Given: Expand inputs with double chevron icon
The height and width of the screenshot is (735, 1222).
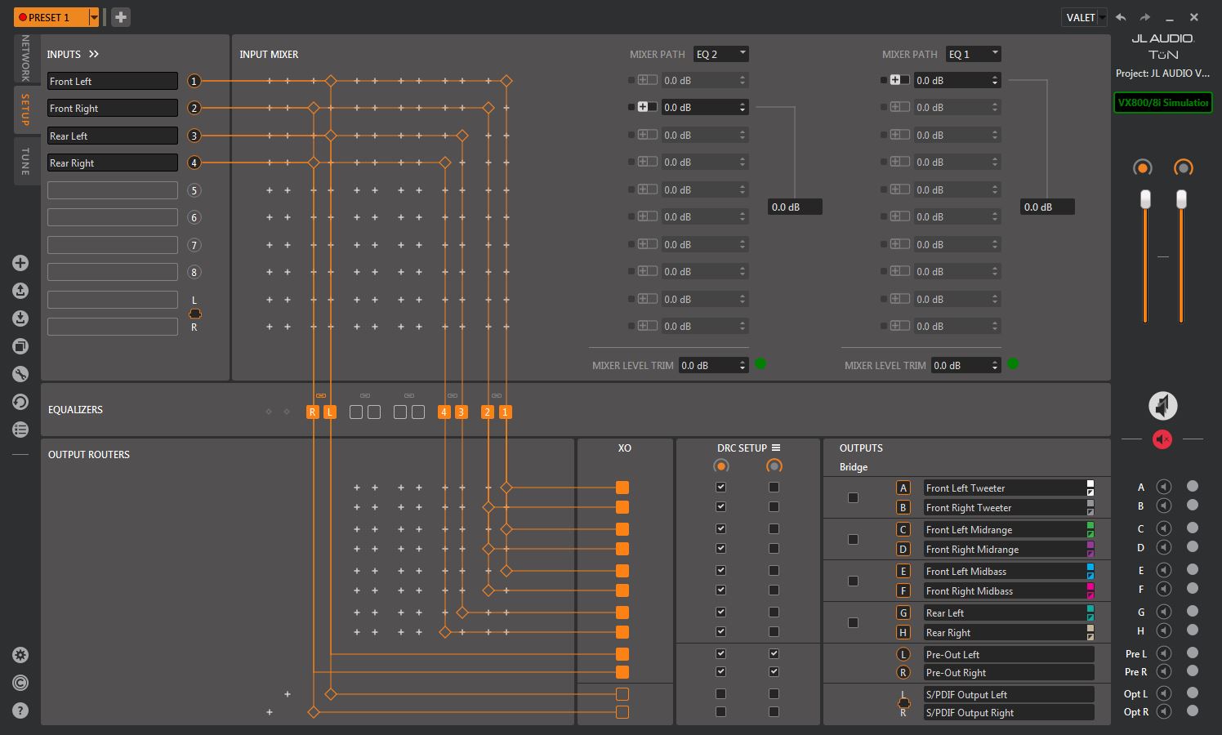Looking at the screenshot, I should tap(94, 54).
